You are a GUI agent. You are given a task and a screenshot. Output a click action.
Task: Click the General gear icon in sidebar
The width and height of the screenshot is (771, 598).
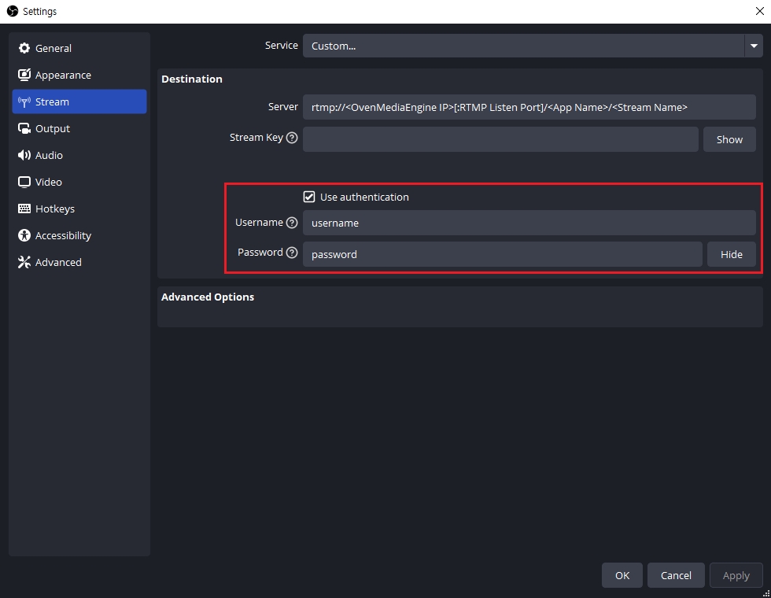coord(24,48)
